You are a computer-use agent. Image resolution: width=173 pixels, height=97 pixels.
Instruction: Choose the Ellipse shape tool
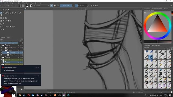click(8, 13)
